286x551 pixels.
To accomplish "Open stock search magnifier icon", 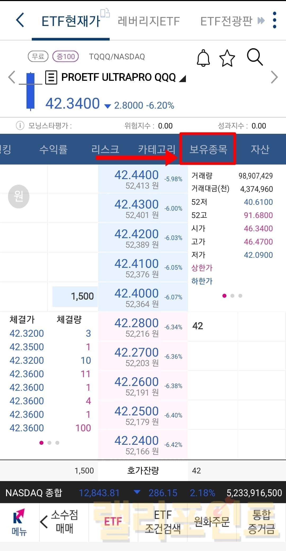I will pyautogui.click(x=254, y=57).
